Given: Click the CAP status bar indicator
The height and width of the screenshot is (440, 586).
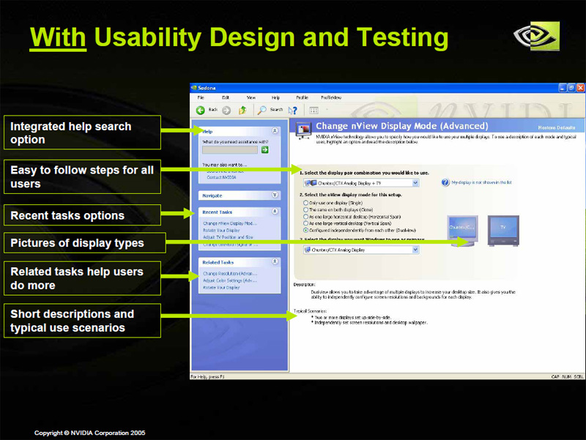Looking at the screenshot, I should 555,376.
